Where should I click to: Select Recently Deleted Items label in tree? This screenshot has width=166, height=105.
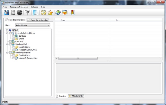(x=25, y=33)
